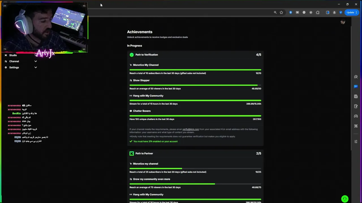
Task: Click the Chatter Boxers progress bar
Action: click(x=195, y=116)
